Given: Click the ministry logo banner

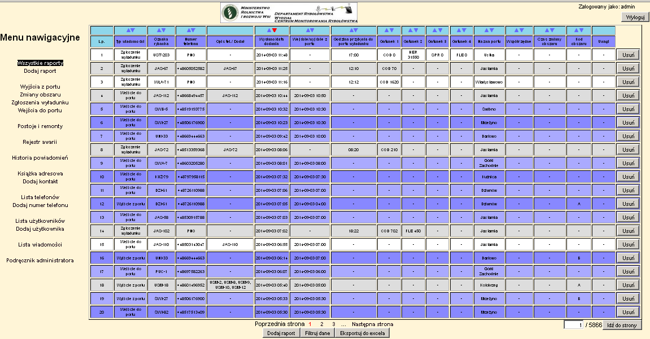Looking at the screenshot, I should [x=289, y=13].
